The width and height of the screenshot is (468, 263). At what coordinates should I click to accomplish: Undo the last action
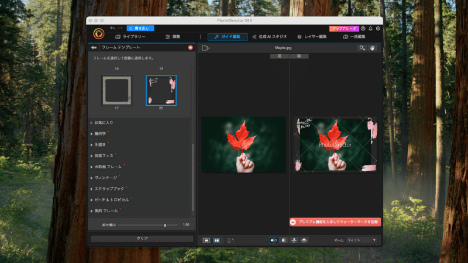112,28
